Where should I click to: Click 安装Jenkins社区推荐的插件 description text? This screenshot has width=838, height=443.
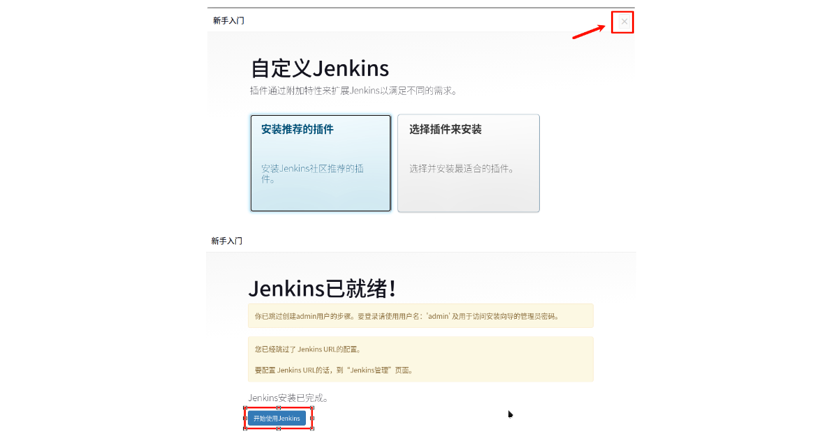pyautogui.click(x=312, y=174)
